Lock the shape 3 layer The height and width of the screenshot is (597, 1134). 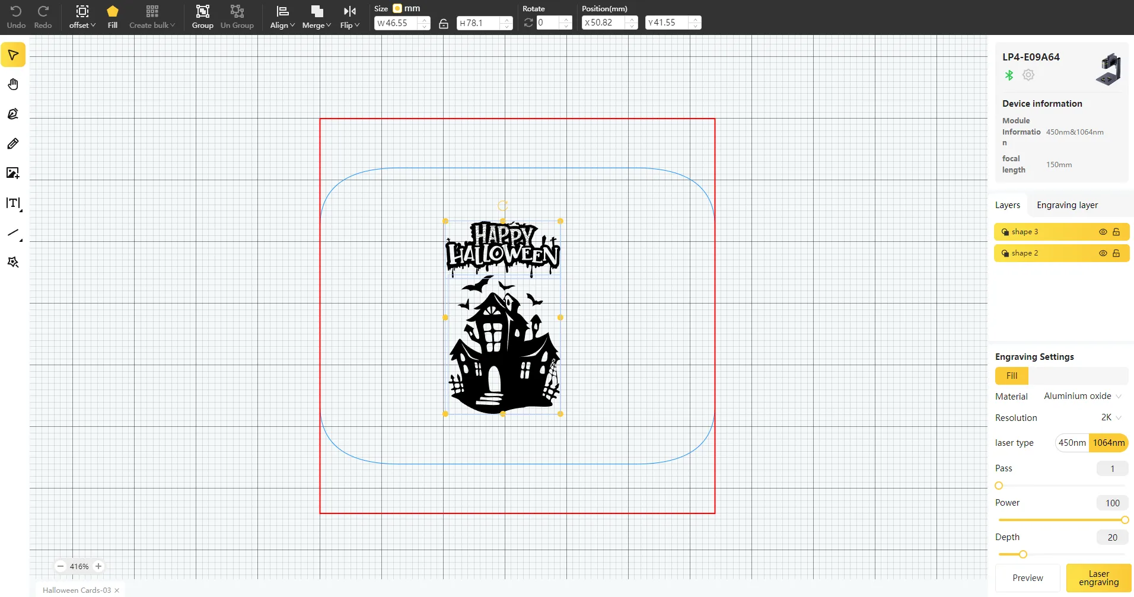(1116, 232)
